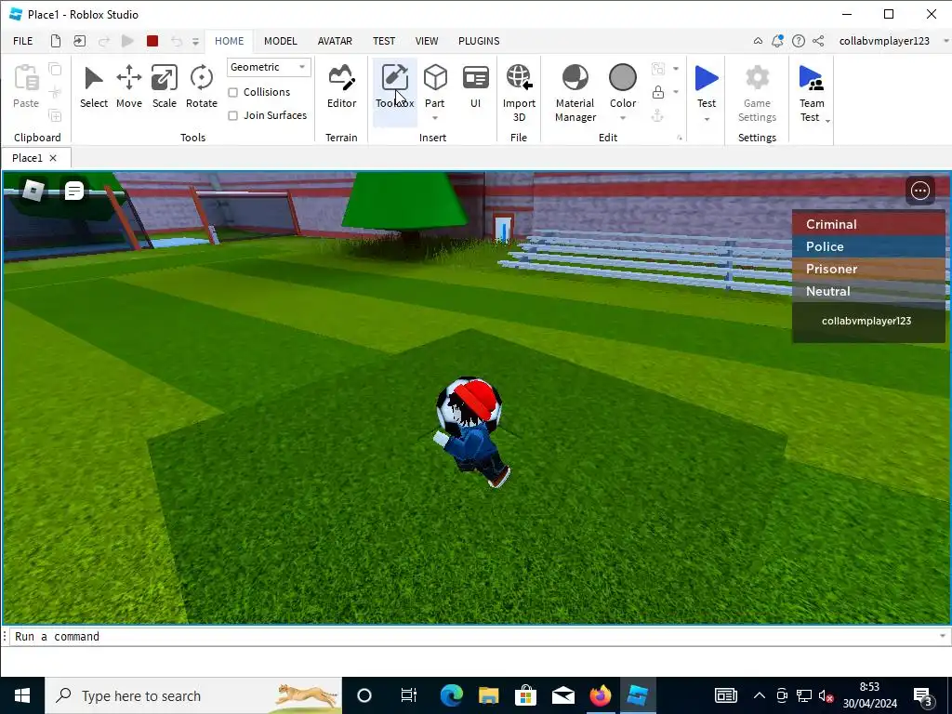Click the Import 3D globe icon
952x714 pixels.
[x=519, y=78]
